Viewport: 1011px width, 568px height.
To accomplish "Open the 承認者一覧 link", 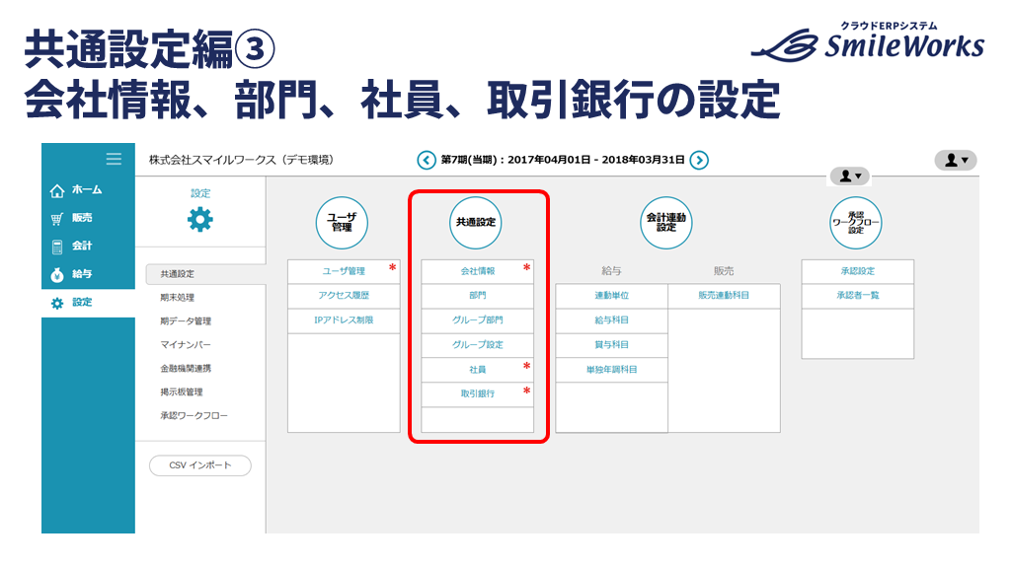I will 858,296.
